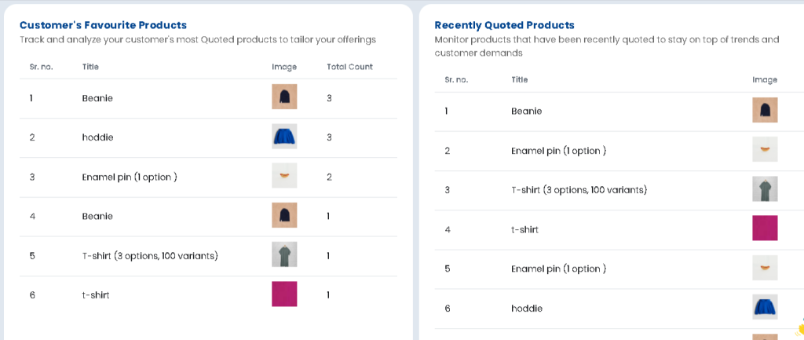Click Beanie image in Favourite Products row 4
The height and width of the screenshot is (340, 804).
click(284, 215)
